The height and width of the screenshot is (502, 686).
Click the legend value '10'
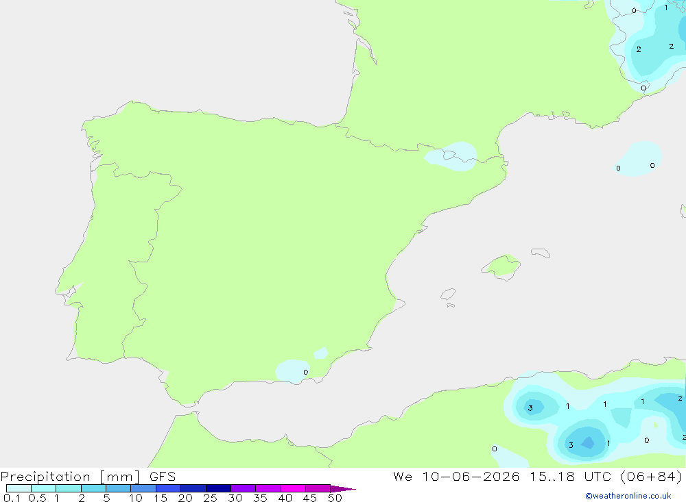136,498
